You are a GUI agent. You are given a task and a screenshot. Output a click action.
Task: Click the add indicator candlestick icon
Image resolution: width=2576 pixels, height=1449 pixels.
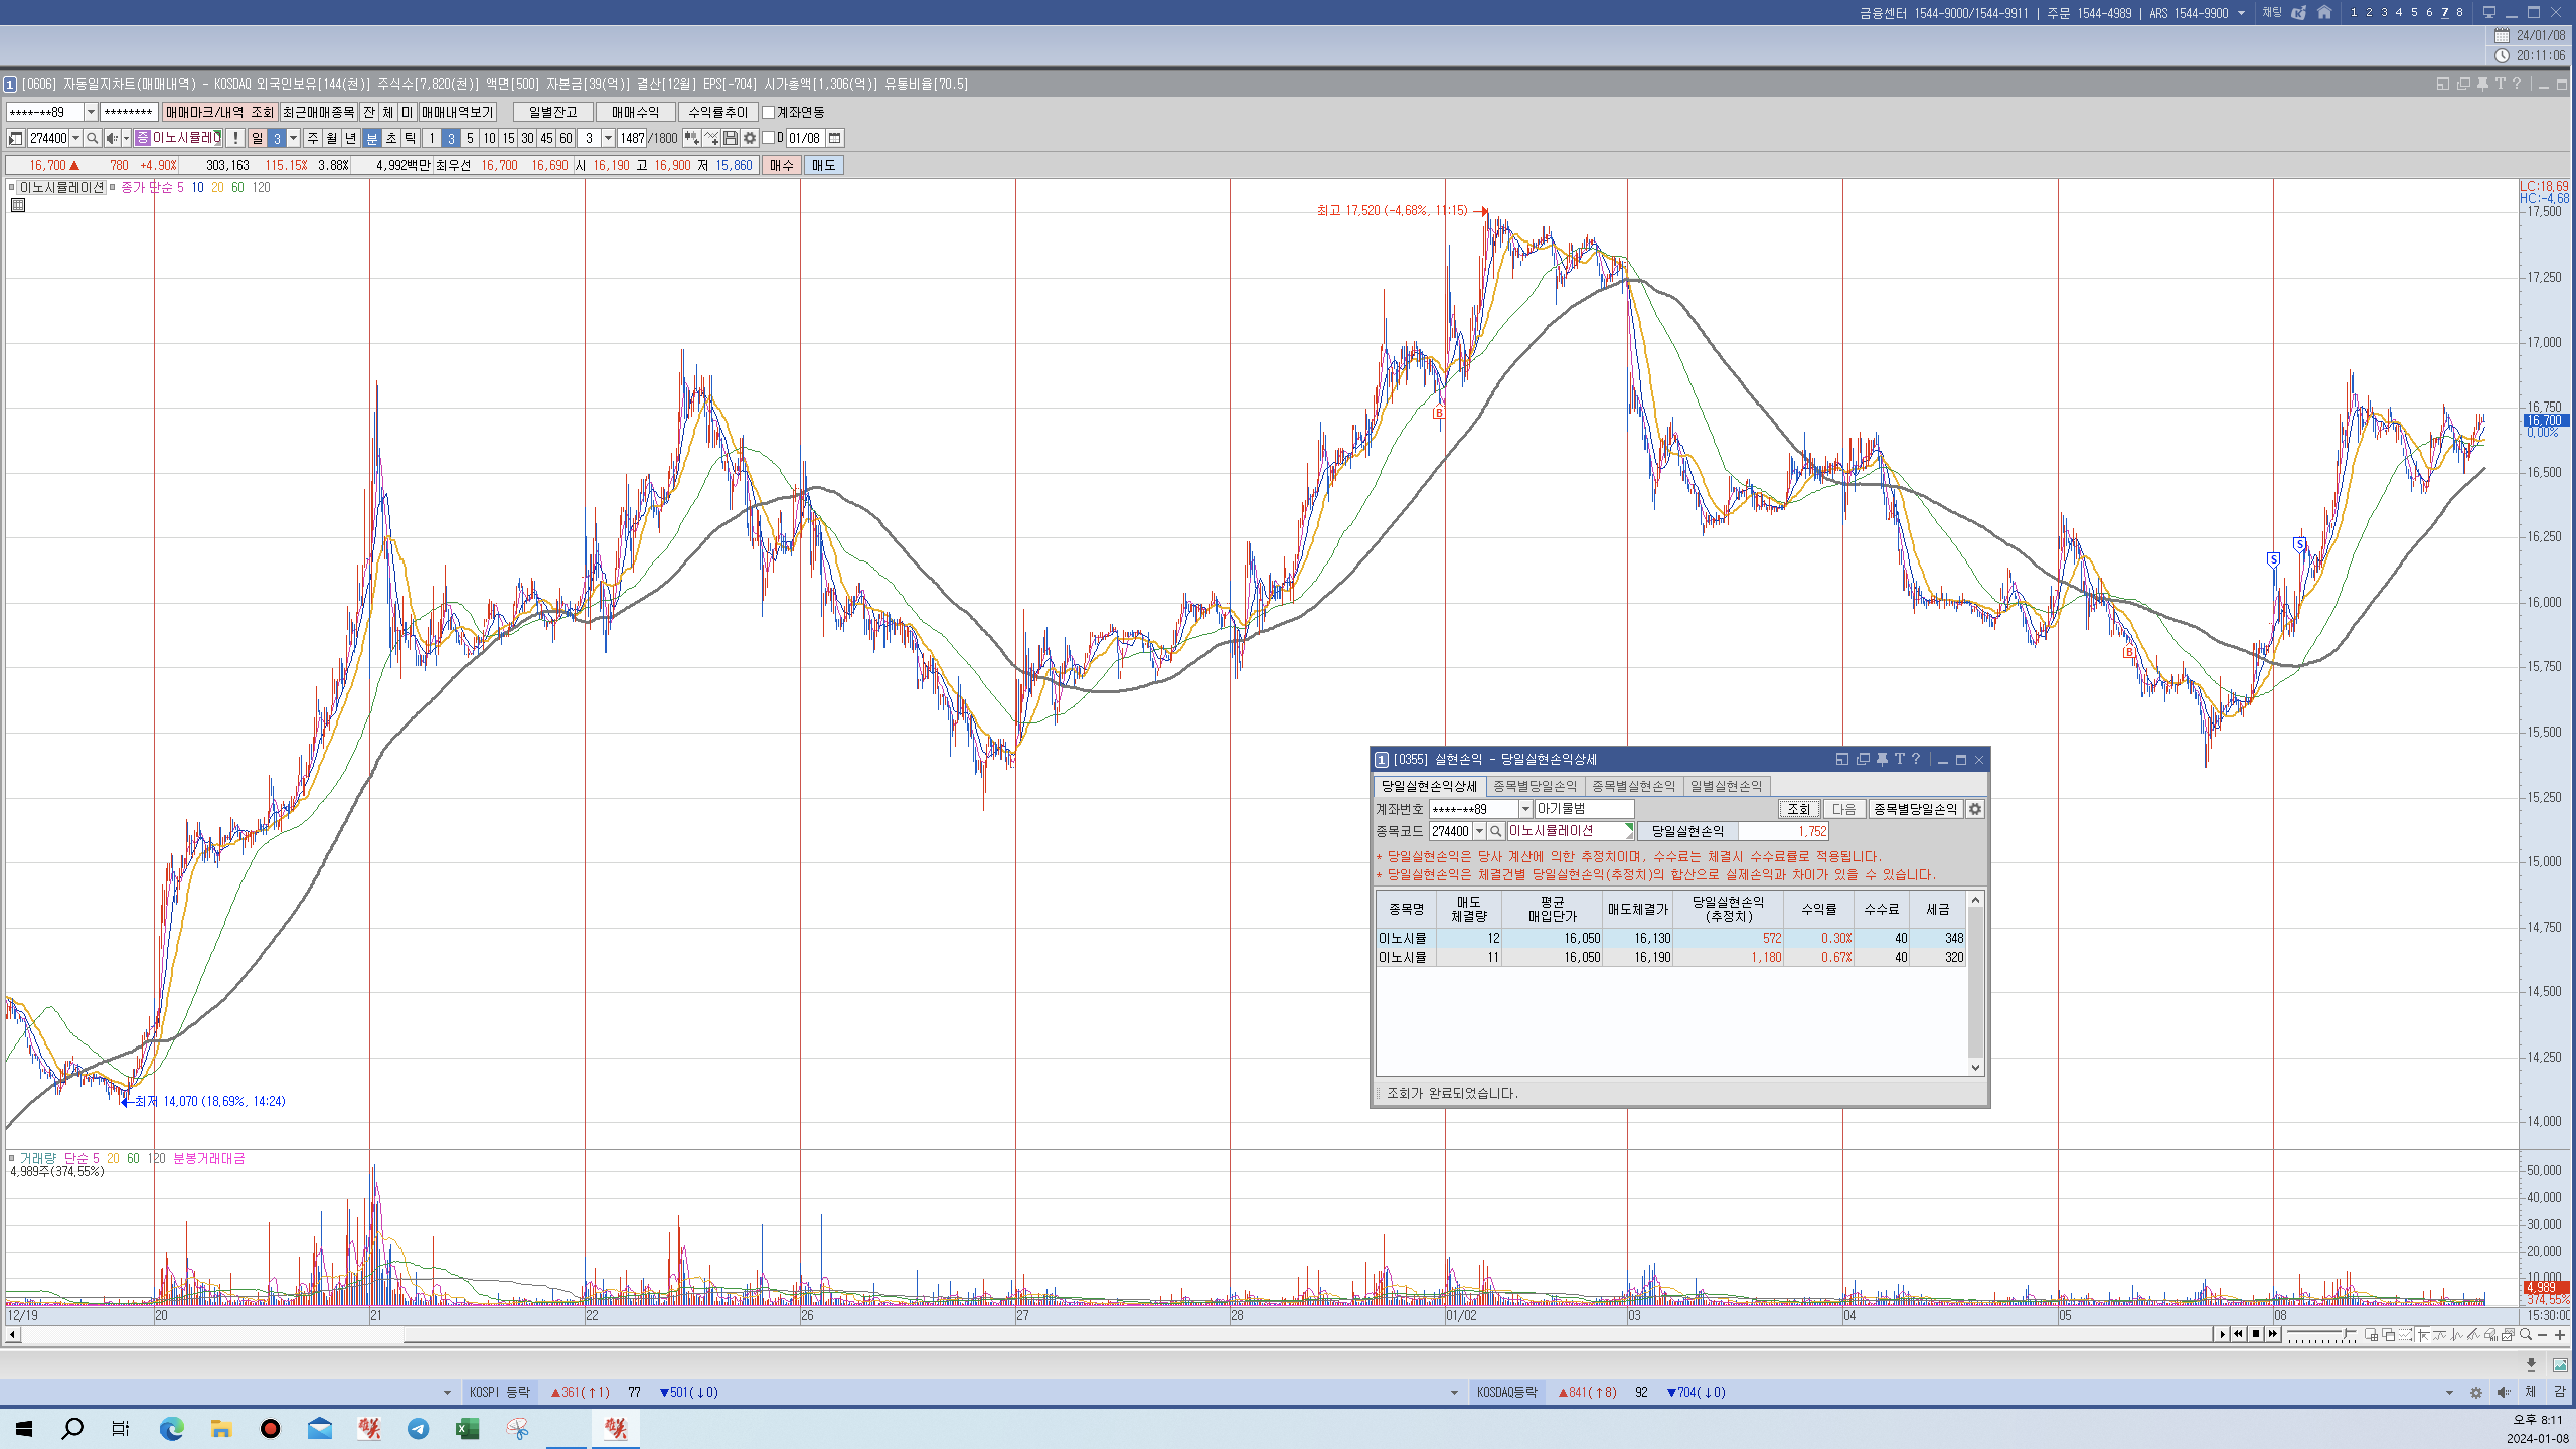691,138
